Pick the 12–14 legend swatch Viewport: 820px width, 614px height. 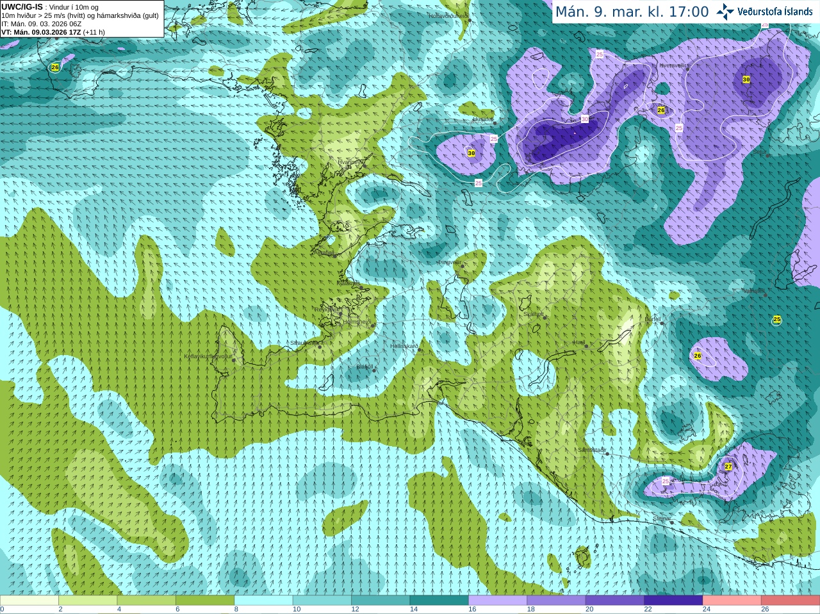coord(381,601)
